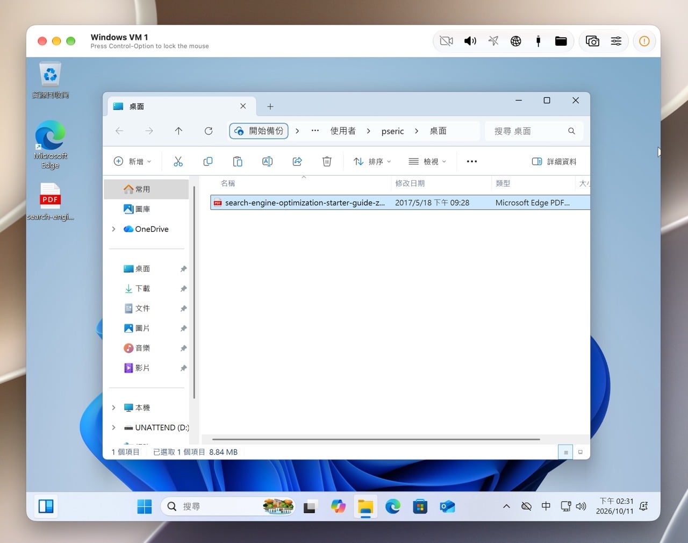Open the 檢視 (View) dropdown
This screenshot has width=688, height=543.
427,161
